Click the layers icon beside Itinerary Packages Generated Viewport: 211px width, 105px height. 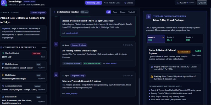149,17
